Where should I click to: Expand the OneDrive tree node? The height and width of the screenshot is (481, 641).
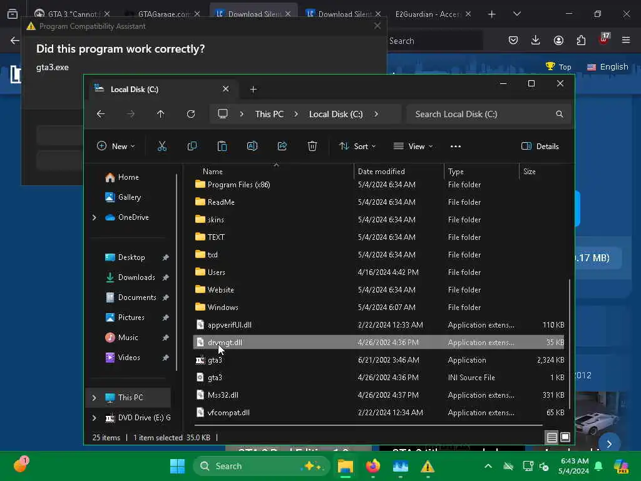coord(94,217)
